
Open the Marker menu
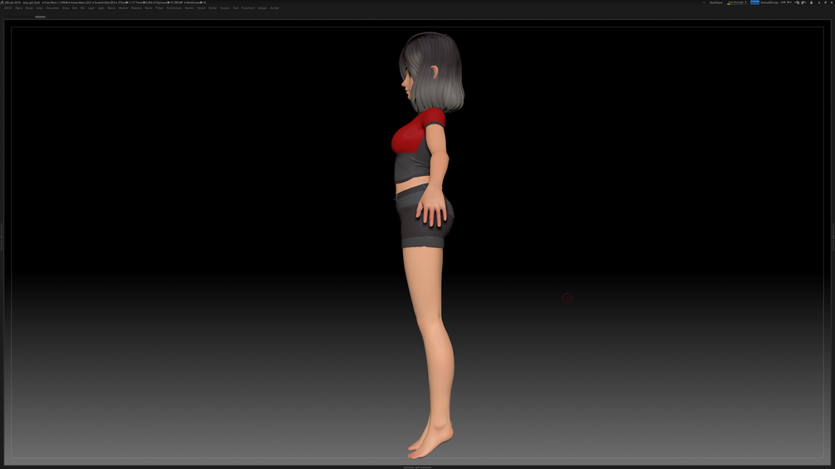(124, 8)
